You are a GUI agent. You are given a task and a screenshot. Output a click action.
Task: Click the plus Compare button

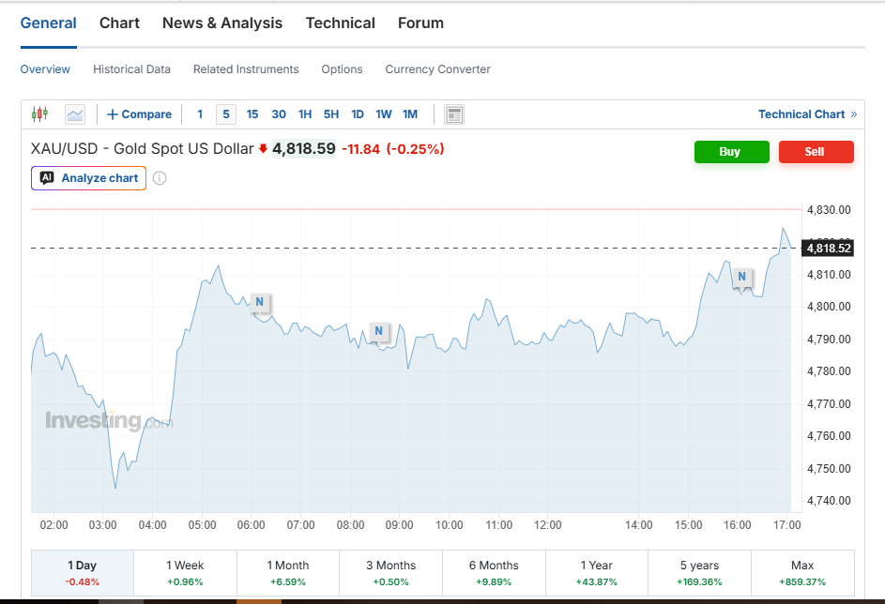(139, 114)
